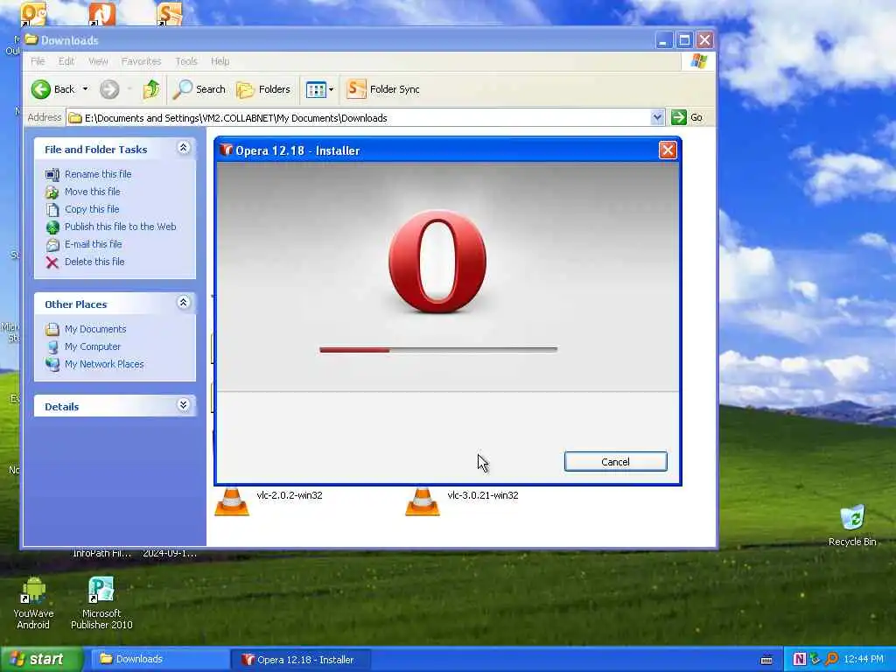Viewport: 896px width, 672px height.
Task: Click Publish this file to the Web
Action: tap(120, 227)
